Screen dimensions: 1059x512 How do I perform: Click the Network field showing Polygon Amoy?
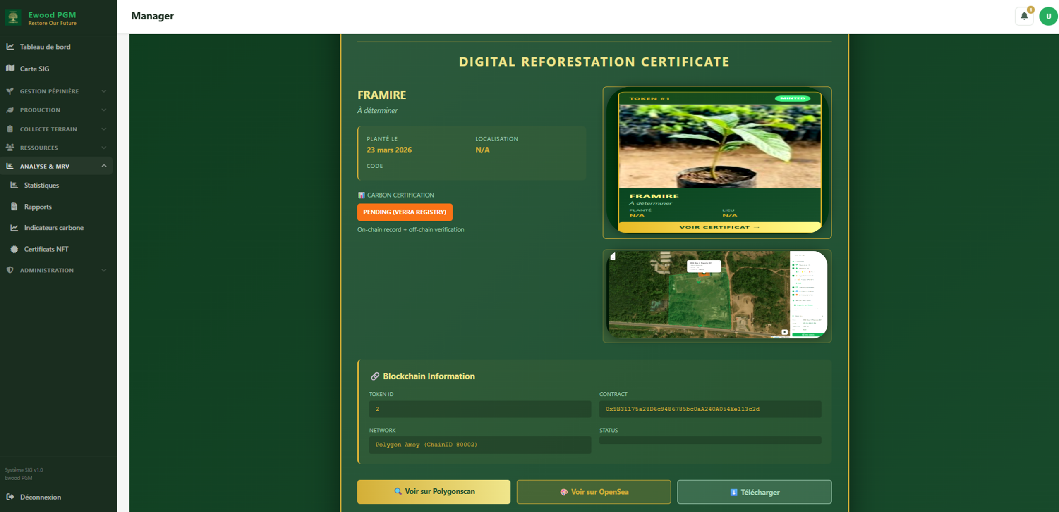(x=480, y=445)
